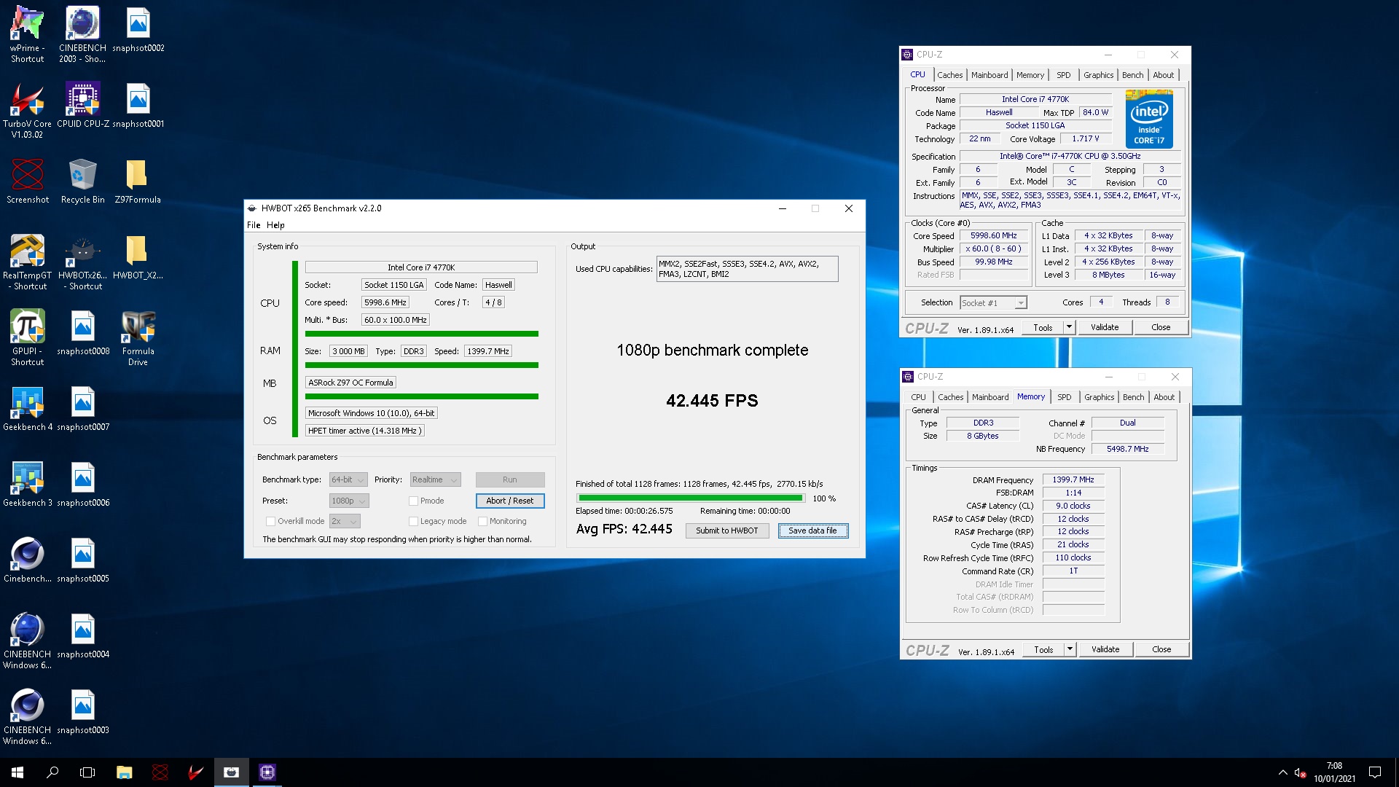Image resolution: width=1399 pixels, height=787 pixels.
Task: Open Task View on taskbar
Action: click(87, 772)
